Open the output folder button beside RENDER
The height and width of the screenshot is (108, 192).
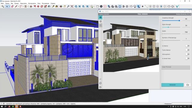187,85
